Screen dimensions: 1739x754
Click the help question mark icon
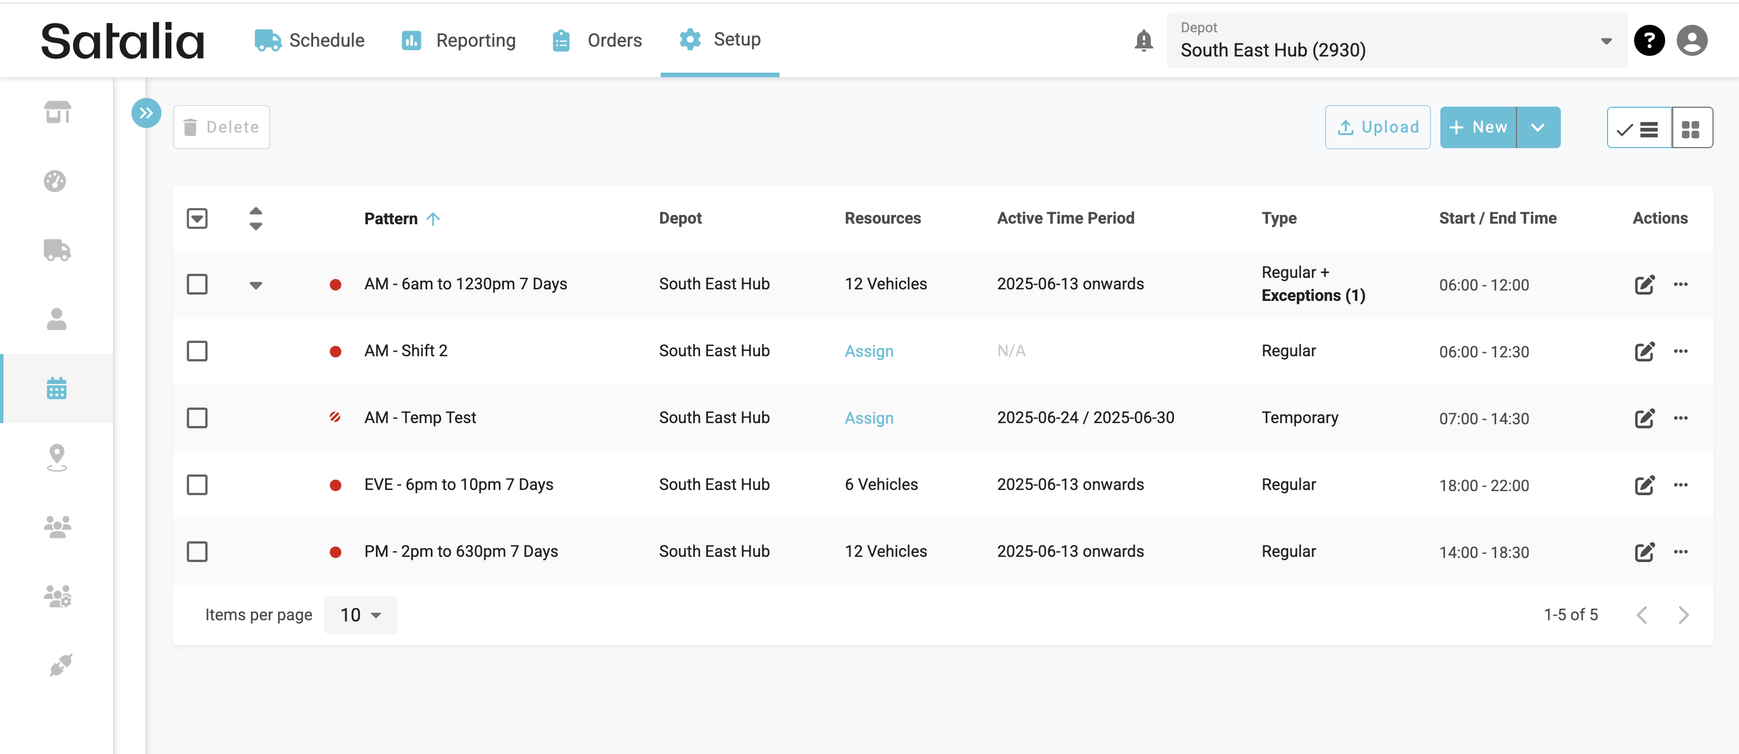click(1648, 41)
